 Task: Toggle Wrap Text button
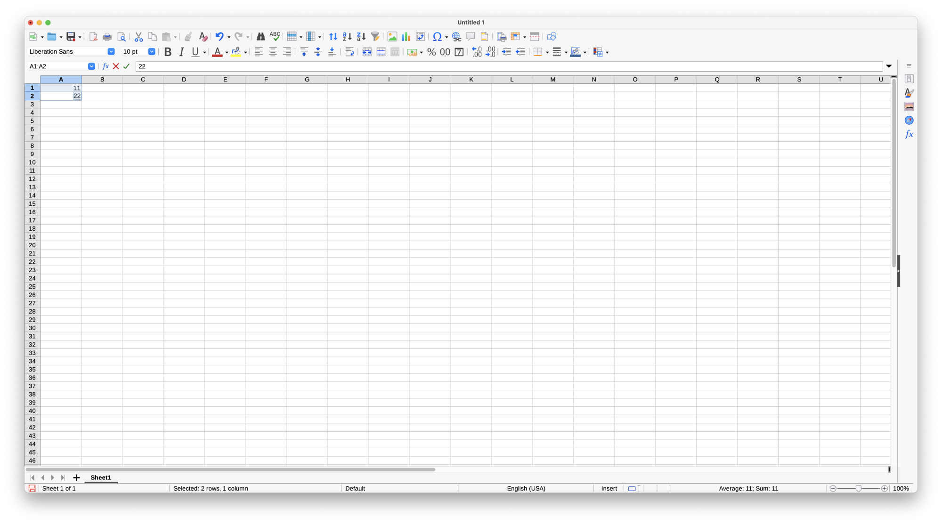(349, 52)
